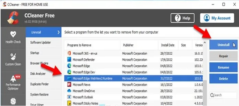Sort by Install Date column header
The width and height of the screenshot is (239, 106).
click(x=168, y=45)
